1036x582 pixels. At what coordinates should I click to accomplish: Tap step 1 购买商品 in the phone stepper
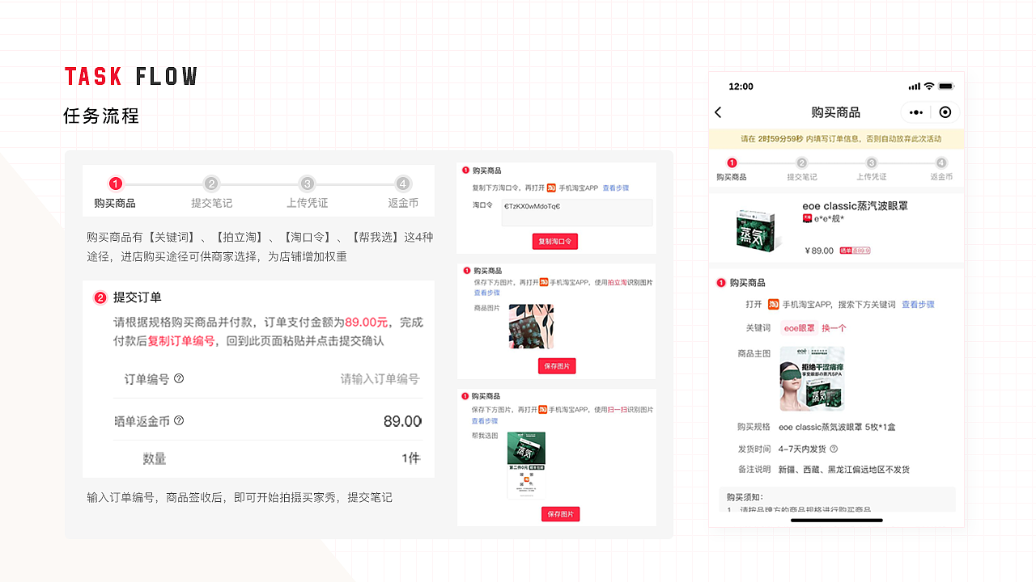[x=732, y=169]
